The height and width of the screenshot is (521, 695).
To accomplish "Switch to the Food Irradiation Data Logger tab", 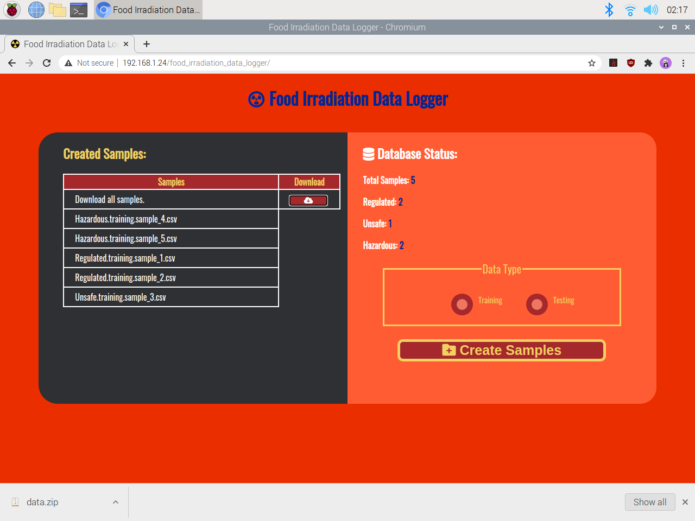I will click(65, 44).
